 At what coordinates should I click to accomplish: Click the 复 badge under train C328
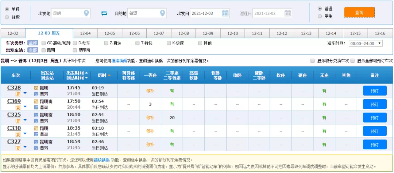(x=18, y=94)
